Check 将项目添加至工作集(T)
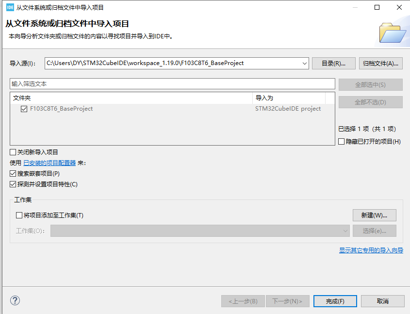This screenshot has width=410, height=314. [x=19, y=215]
